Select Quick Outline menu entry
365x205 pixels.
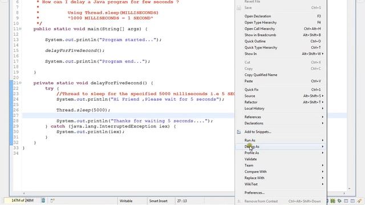[281, 41]
